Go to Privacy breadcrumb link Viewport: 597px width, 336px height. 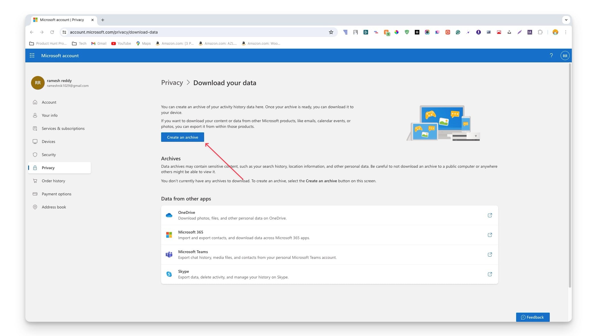(x=172, y=83)
